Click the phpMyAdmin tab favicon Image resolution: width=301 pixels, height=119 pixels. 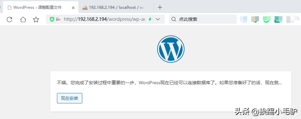point(85,8)
